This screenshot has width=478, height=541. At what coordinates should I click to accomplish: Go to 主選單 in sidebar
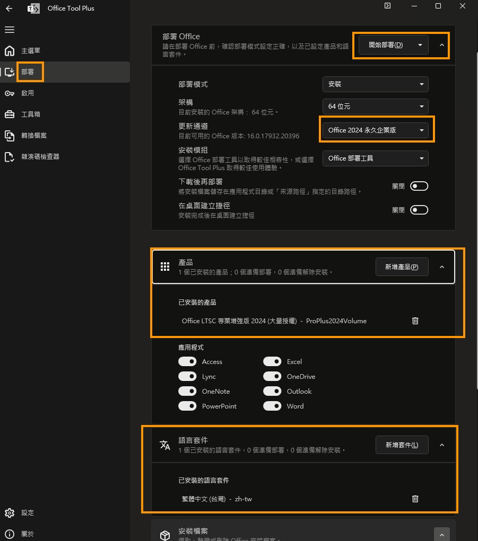click(x=65, y=51)
